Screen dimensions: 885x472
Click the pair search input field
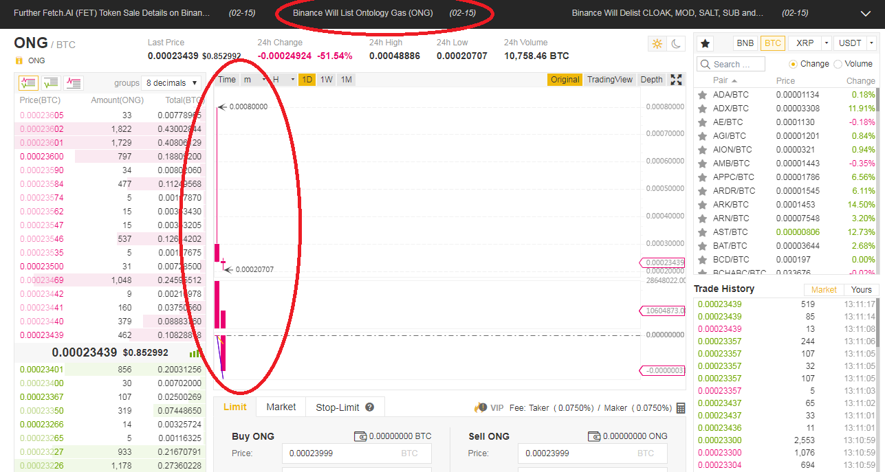click(731, 64)
